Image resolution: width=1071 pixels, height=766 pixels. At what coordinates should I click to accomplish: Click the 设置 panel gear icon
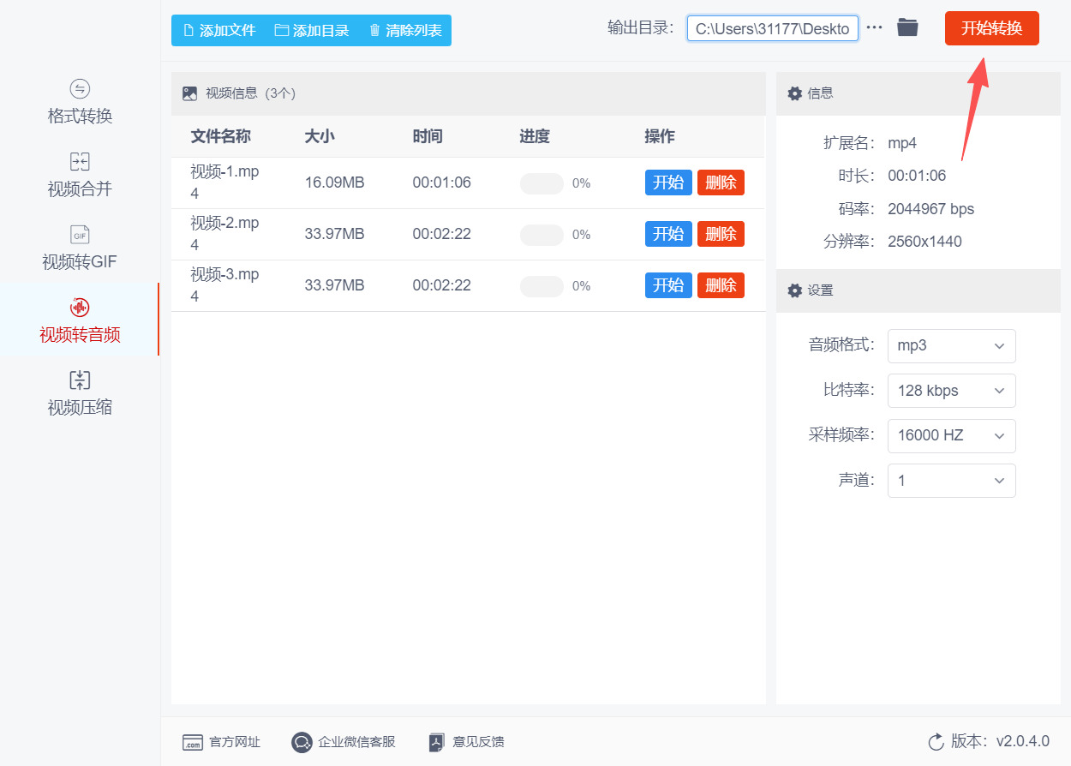click(x=794, y=290)
